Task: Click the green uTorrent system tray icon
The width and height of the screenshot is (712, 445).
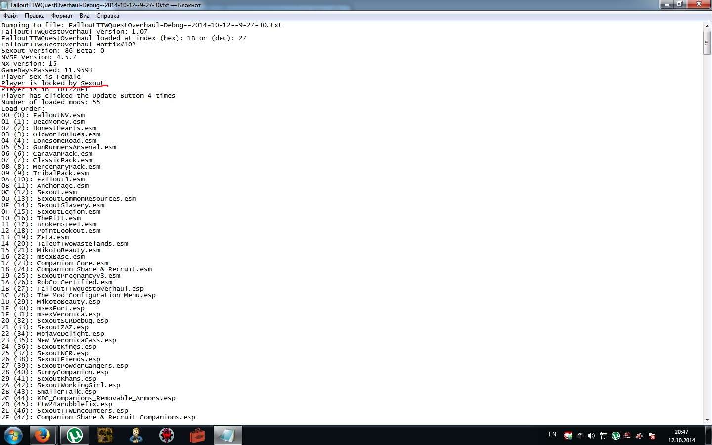Action: pos(616,436)
